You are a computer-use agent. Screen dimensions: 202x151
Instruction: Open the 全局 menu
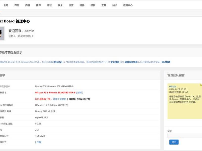coord(6,5)
